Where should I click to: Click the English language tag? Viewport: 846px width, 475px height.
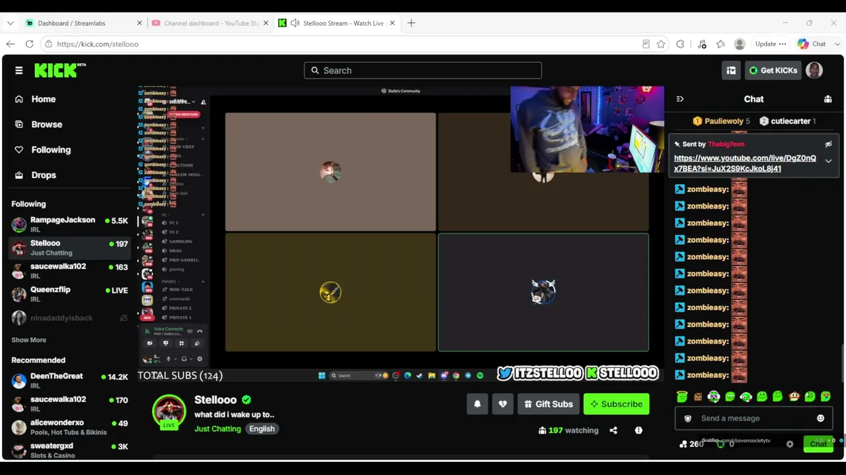[262, 429]
